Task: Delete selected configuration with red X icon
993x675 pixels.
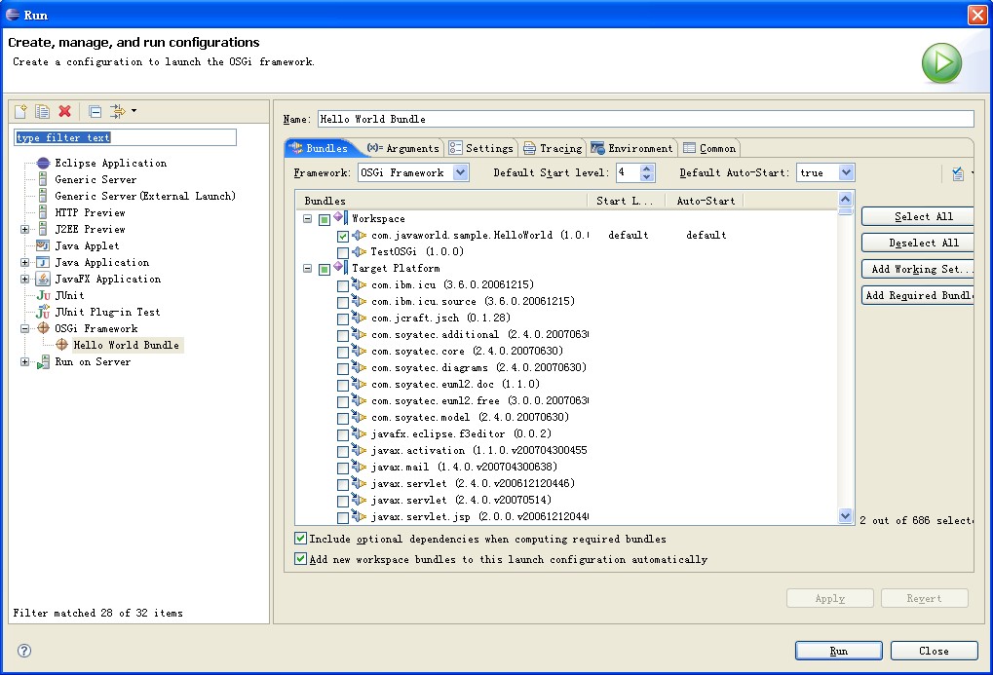Action: click(x=64, y=111)
